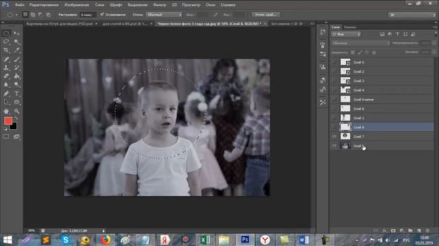Expand the hidden document tabs chevron

coord(312,24)
